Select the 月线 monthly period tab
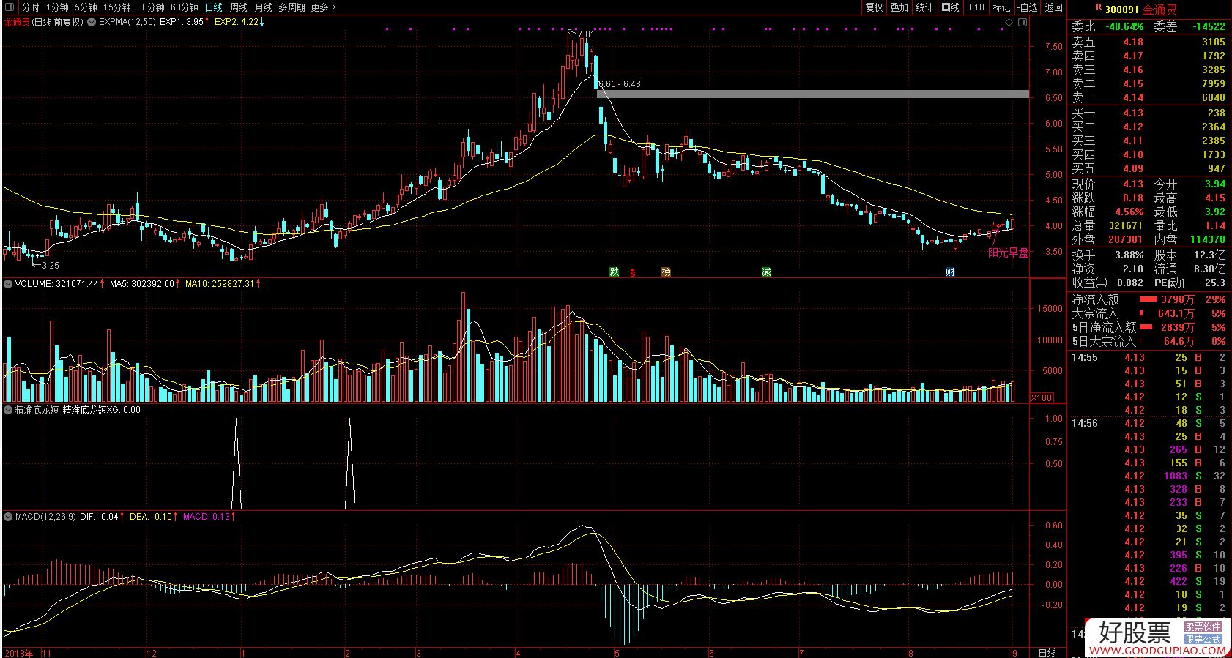1232x658 pixels. 264,7
